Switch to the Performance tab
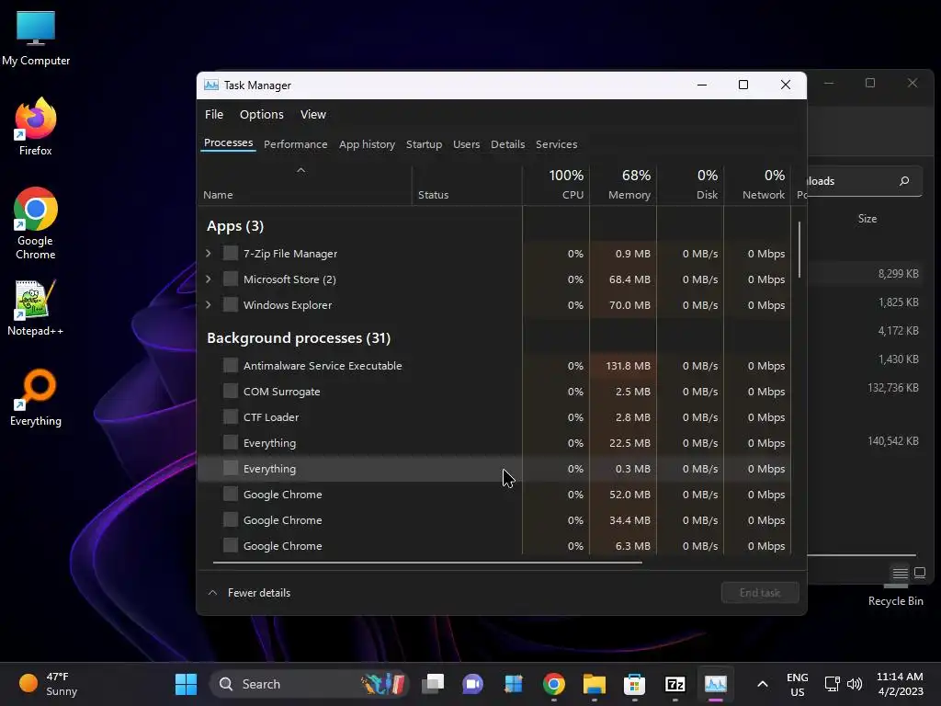The height and width of the screenshot is (706, 941). (295, 144)
